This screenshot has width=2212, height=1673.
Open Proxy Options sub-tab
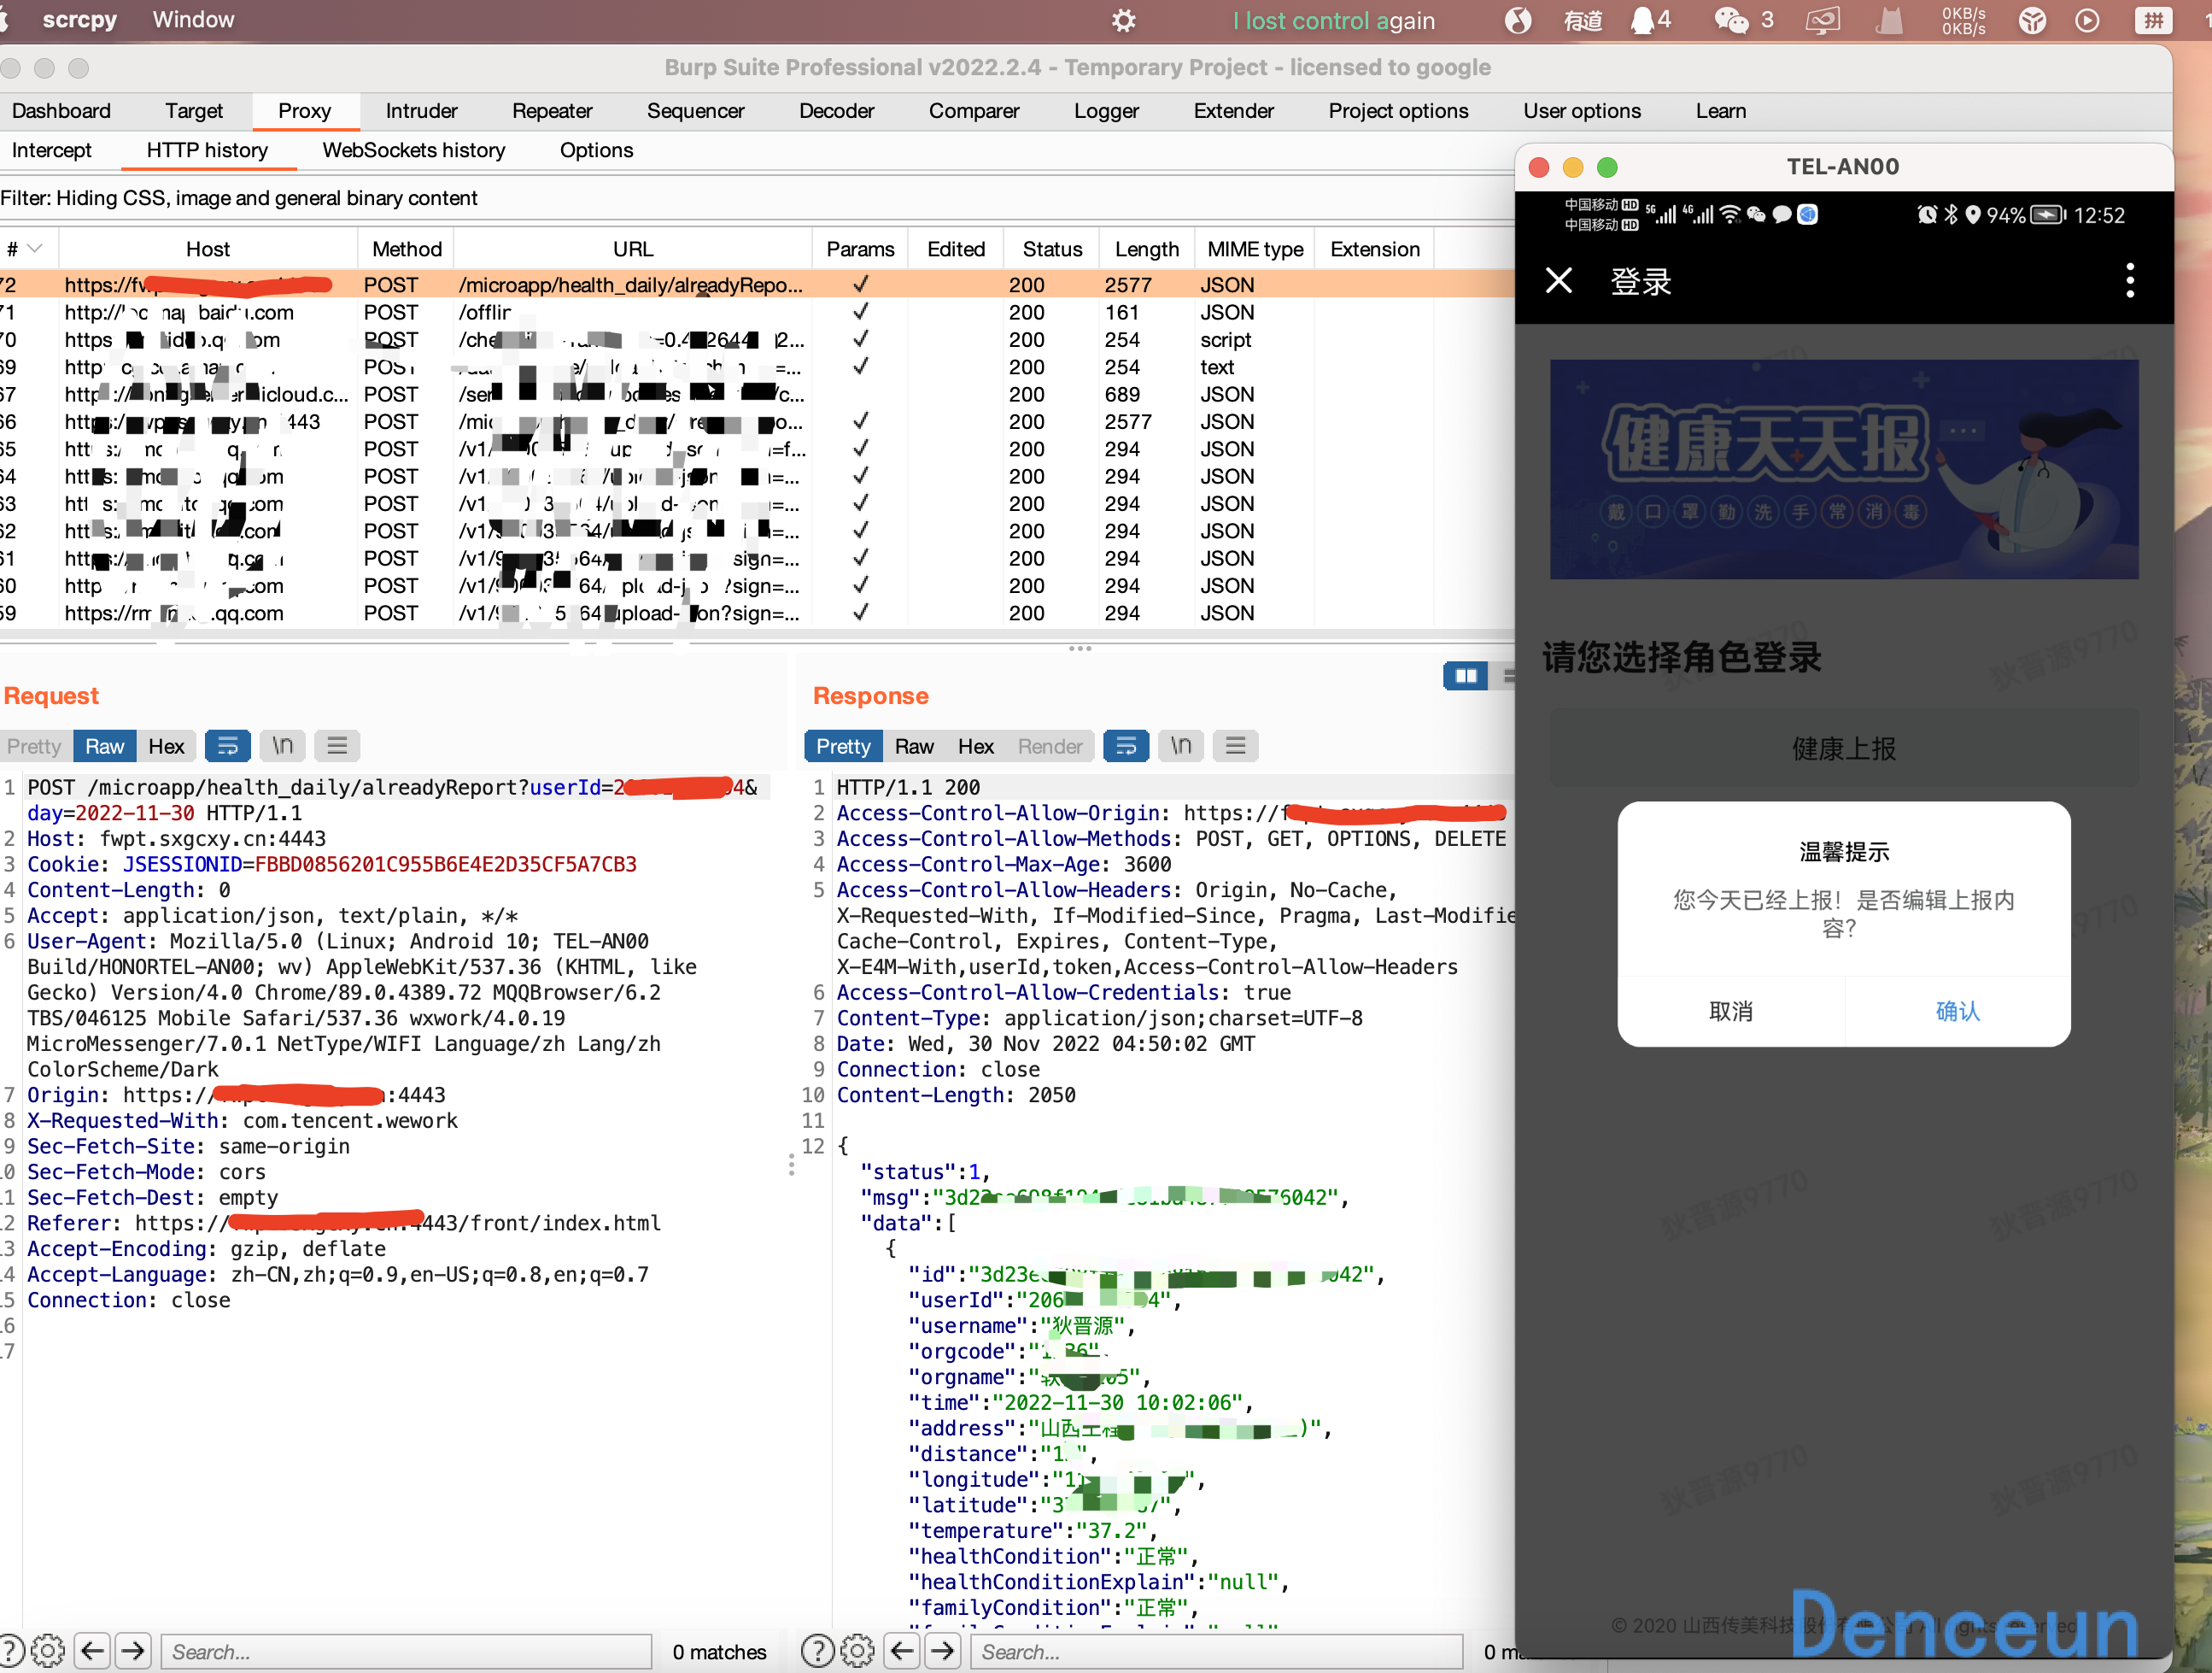[x=596, y=150]
